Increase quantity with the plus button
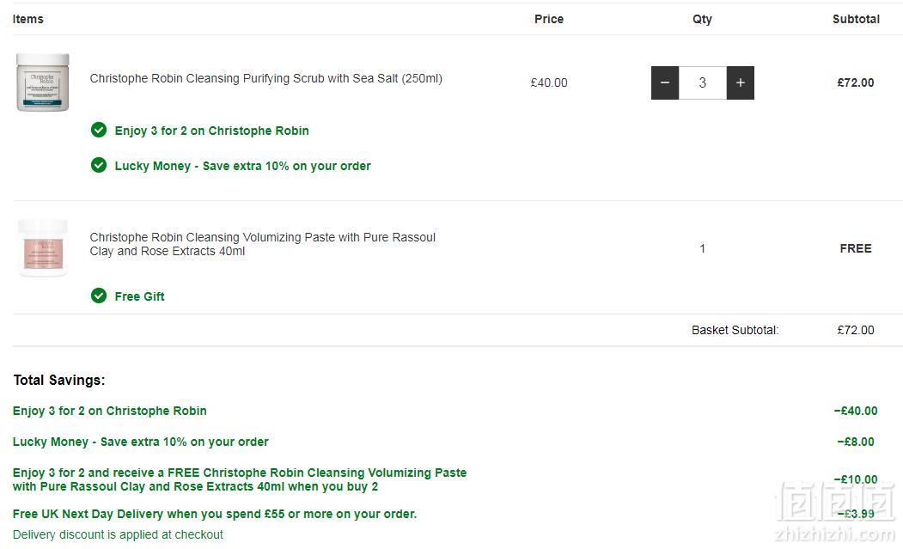The image size is (903, 549). 740,83
